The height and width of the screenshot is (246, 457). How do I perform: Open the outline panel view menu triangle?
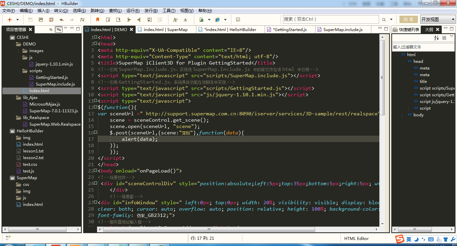(x=452, y=36)
